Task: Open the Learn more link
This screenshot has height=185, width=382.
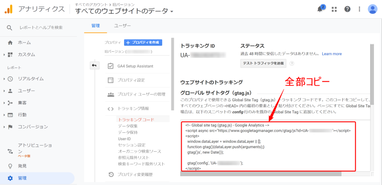Action: 332,54
